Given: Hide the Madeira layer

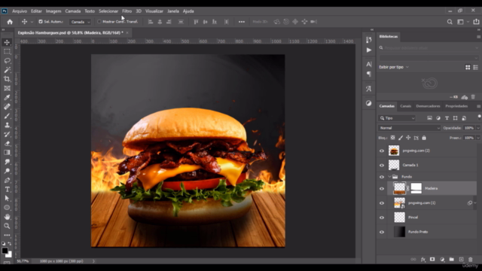Looking at the screenshot, I should pyautogui.click(x=382, y=189).
